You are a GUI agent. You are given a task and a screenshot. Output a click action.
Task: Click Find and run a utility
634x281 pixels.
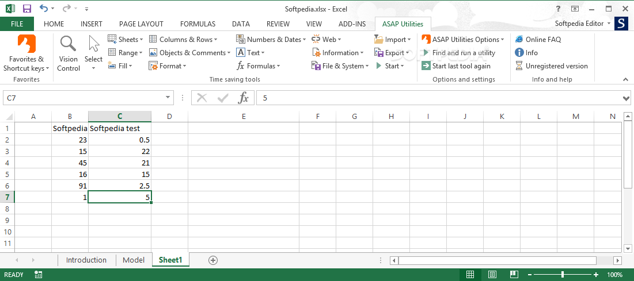point(458,53)
